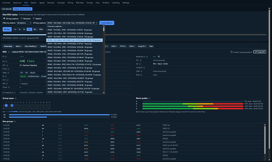Click the info icon beside Block quality heading
The image size is (272, 162).
pyautogui.click(x=149, y=99)
